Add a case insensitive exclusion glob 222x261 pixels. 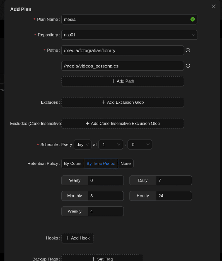pos(122,124)
